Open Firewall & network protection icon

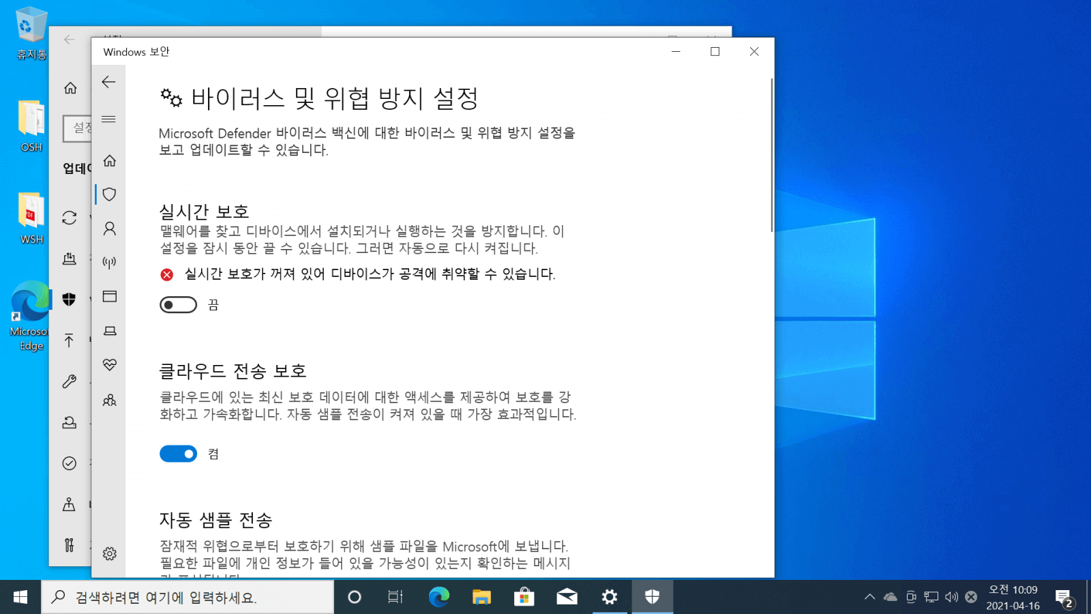[x=110, y=263]
